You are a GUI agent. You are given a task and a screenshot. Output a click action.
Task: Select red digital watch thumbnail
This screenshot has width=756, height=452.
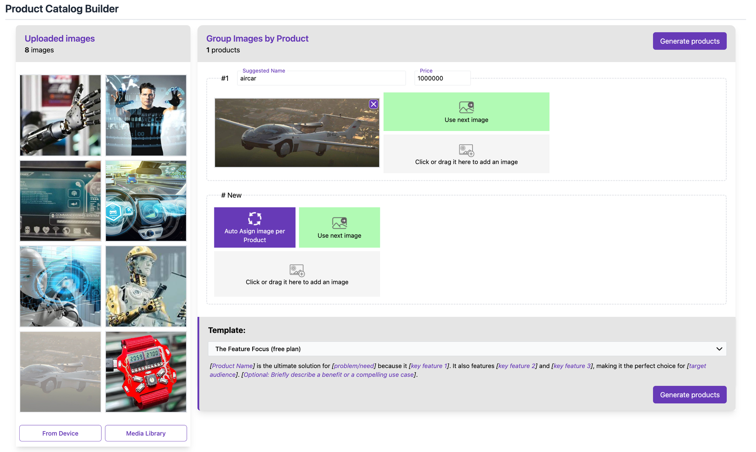coord(146,372)
